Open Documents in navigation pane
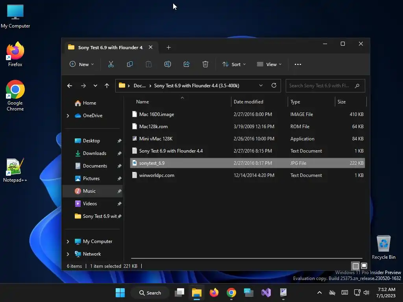The image size is (403, 302). coord(95,166)
